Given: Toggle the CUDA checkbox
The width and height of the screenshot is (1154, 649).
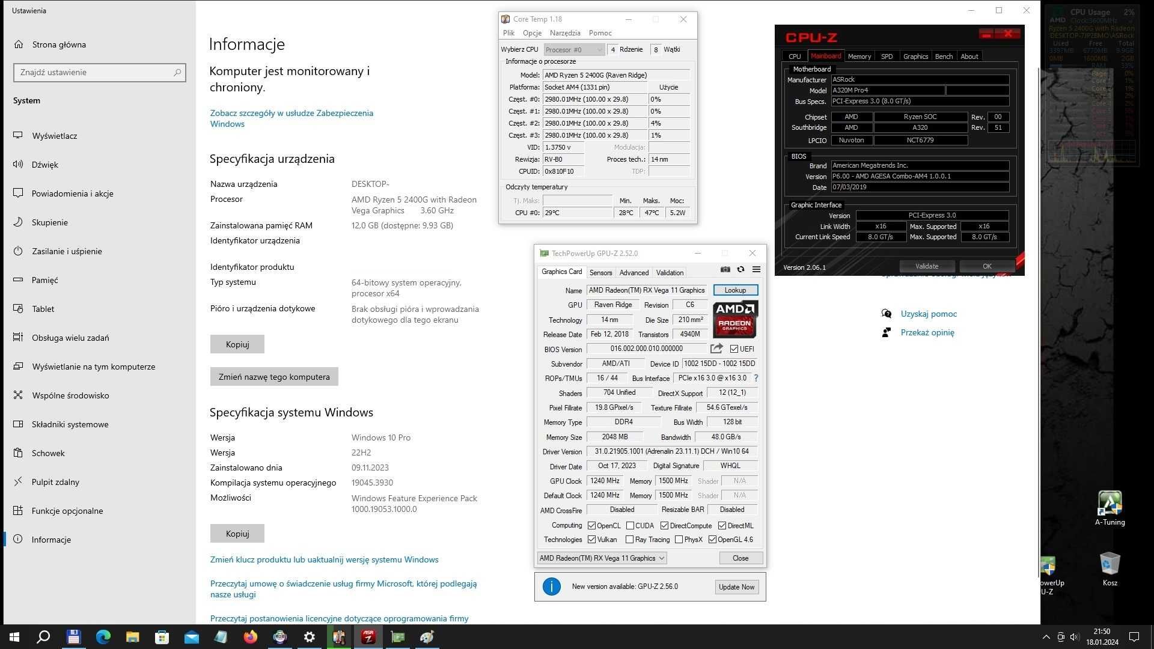Looking at the screenshot, I should (x=630, y=525).
